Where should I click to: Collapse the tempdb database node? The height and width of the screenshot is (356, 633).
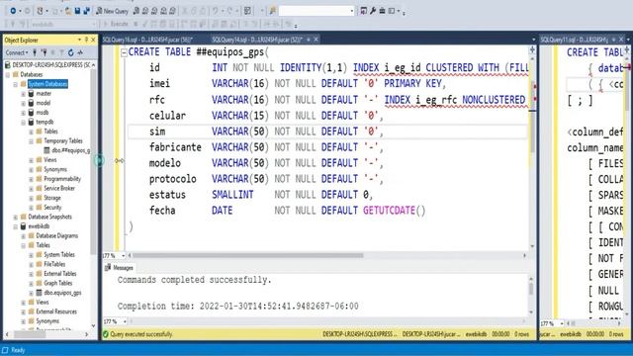point(24,123)
